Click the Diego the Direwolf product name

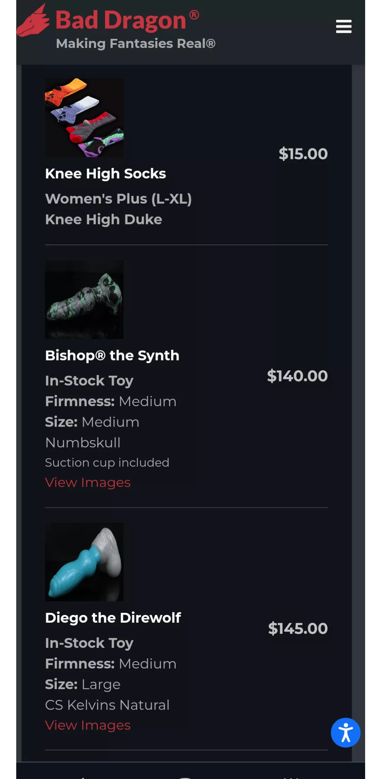click(113, 618)
